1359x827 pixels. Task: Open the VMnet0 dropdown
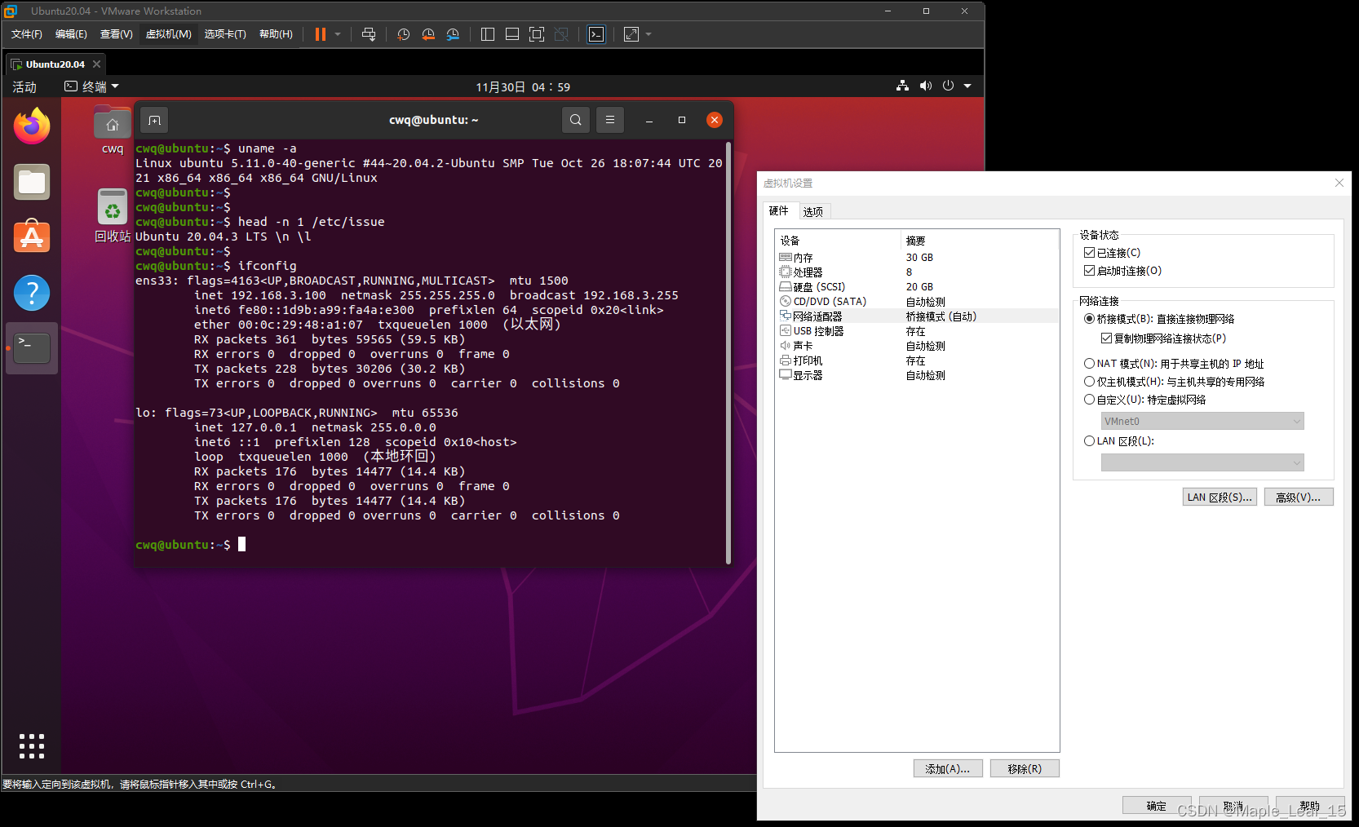coord(1202,421)
